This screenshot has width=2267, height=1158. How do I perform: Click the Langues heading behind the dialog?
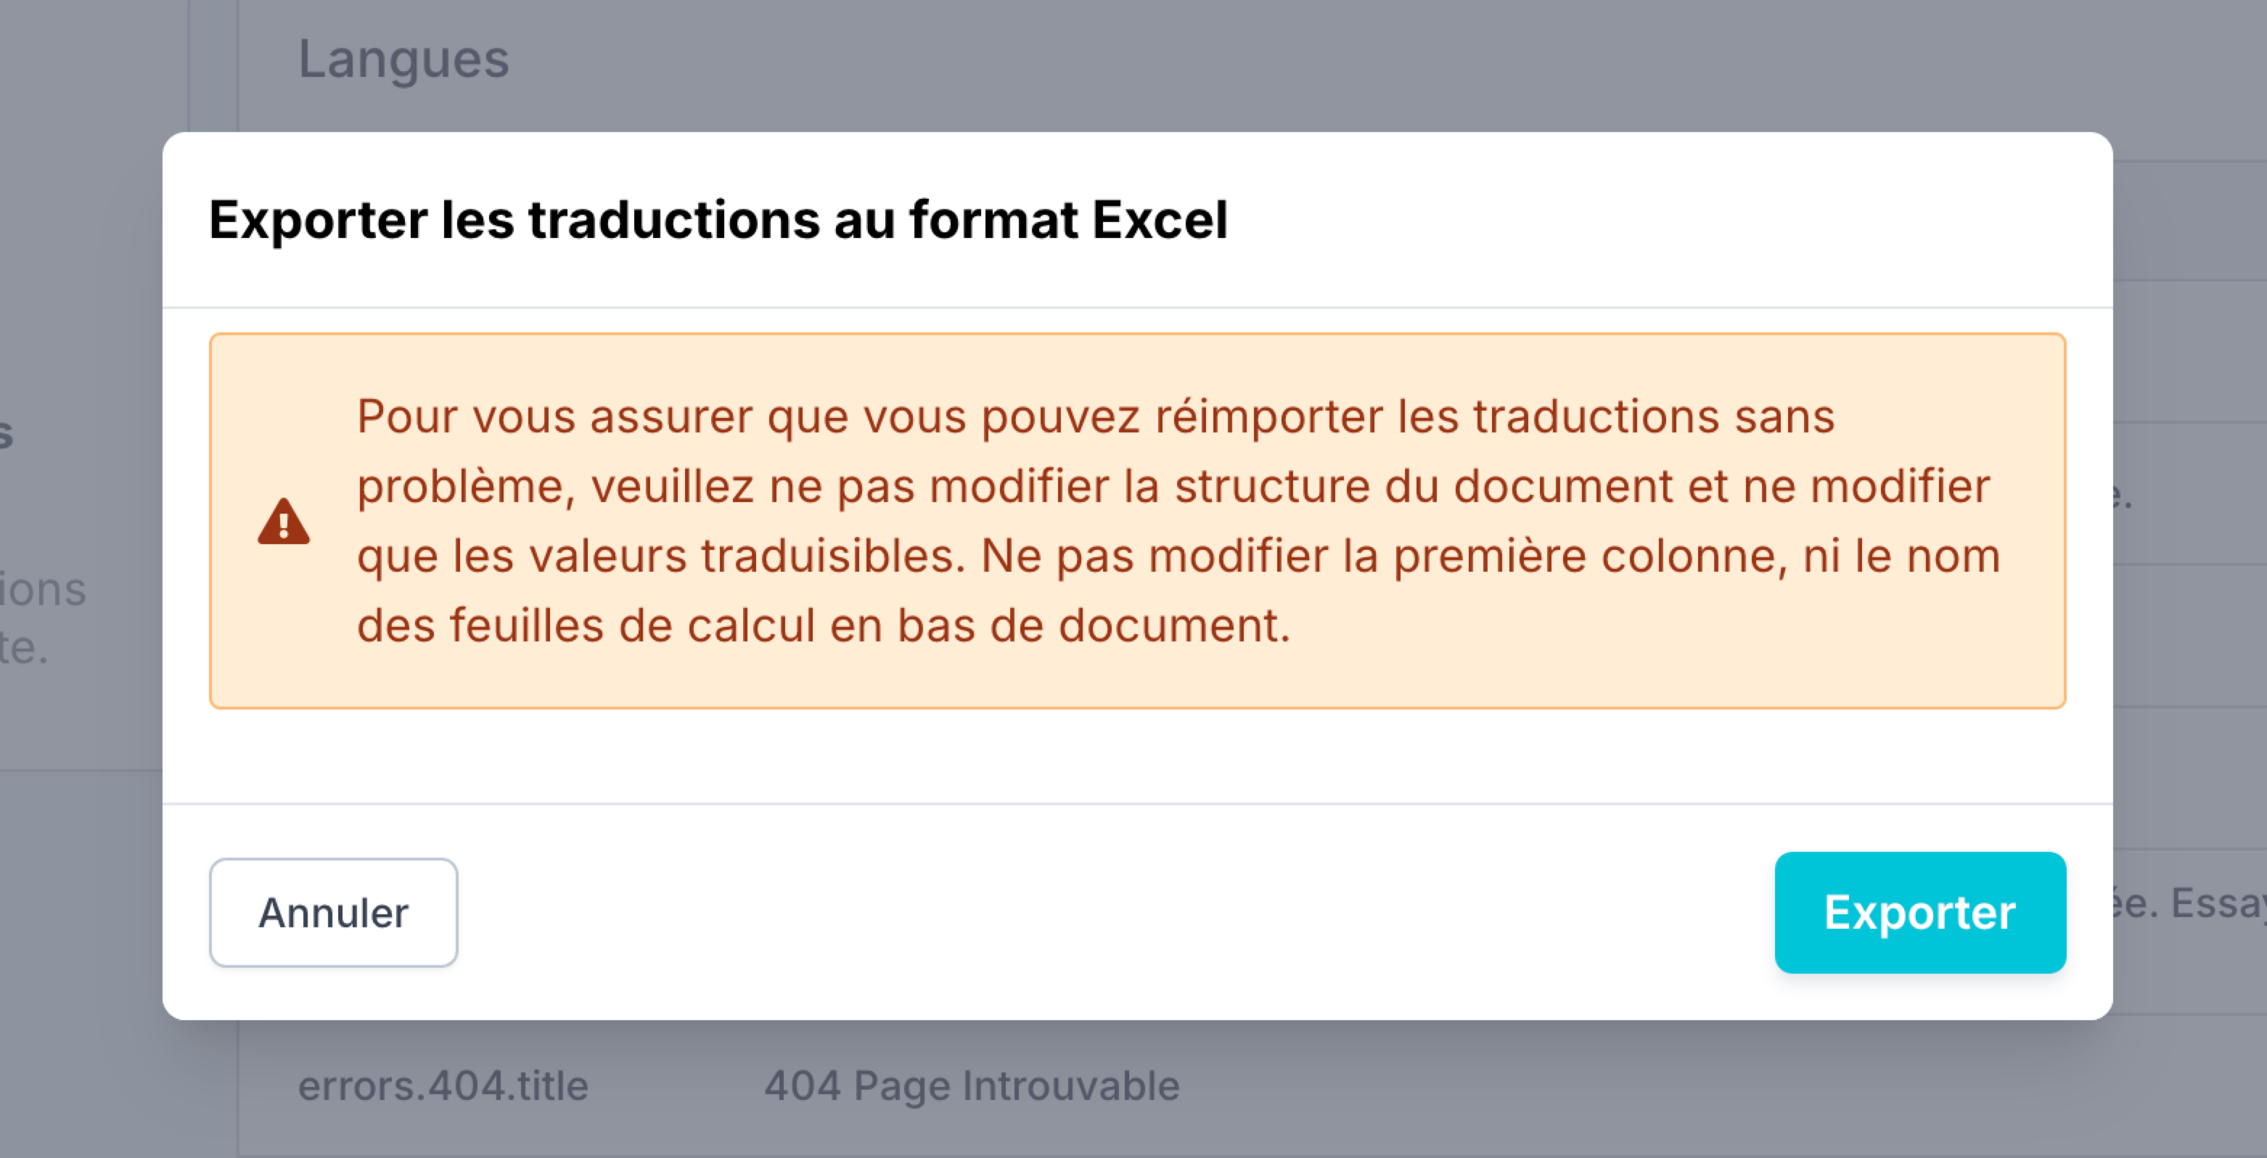tap(404, 58)
